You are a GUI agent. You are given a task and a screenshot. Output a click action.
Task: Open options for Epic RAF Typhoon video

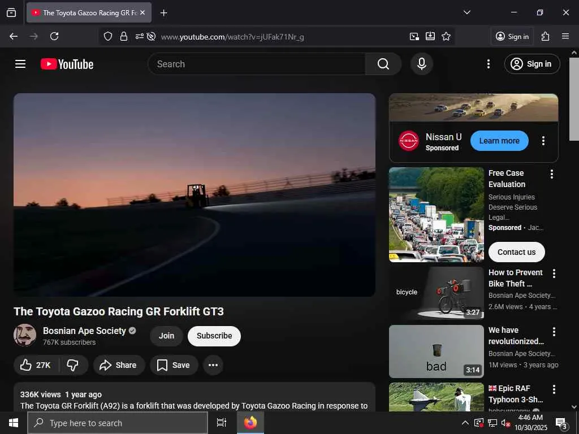[x=554, y=389]
